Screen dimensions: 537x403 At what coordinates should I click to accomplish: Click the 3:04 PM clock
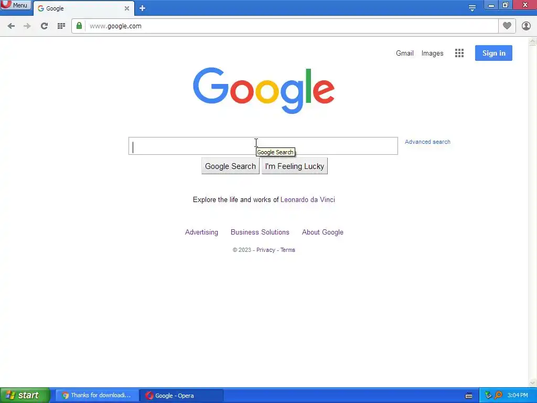[x=518, y=396]
